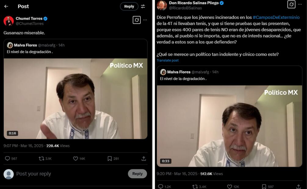Open reply sorting options next to Reply button
Image resolution: width=307 pixels, height=189 pixels.
(x=143, y=6)
